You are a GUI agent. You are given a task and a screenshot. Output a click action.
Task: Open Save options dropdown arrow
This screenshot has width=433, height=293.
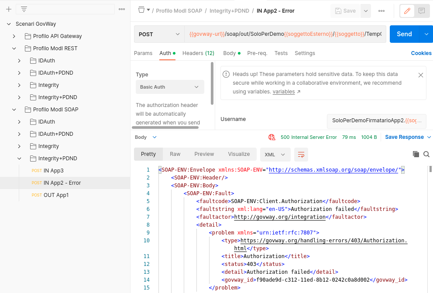coord(366,11)
